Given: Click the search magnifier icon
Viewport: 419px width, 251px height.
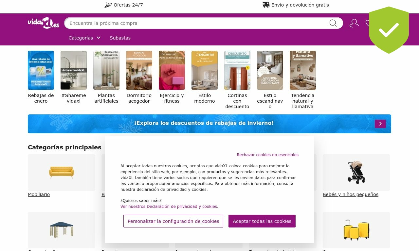Looking at the screenshot, I should pos(333,23).
